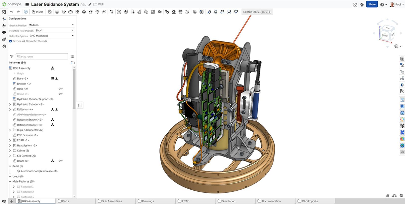Click the Front face of view cube
This screenshot has width=405, height=204.
(385, 35)
